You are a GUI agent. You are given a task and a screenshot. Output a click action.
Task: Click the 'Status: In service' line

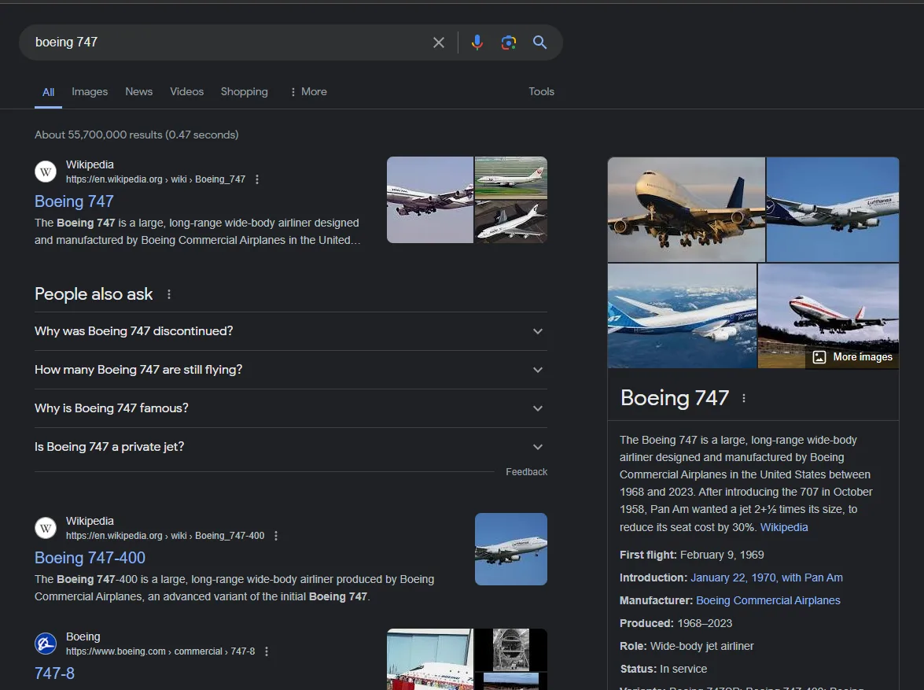(x=664, y=669)
